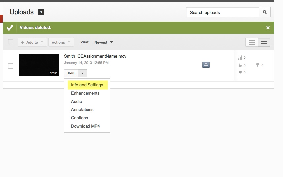Switch to list view layout
283x177 pixels.
pos(264,42)
